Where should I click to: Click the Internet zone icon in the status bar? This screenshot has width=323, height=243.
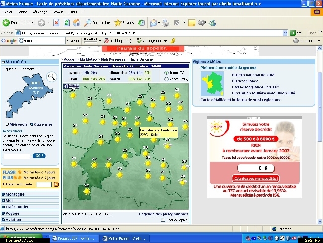tap(274, 229)
